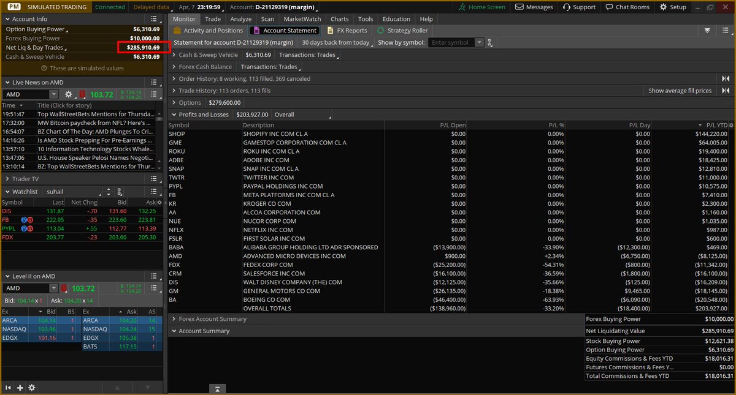This screenshot has height=395, width=736.
Task: Open Messages envelope icon
Action: (519, 7)
